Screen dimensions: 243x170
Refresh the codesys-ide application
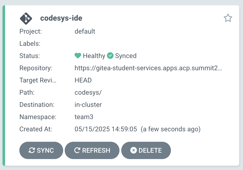click(92, 150)
